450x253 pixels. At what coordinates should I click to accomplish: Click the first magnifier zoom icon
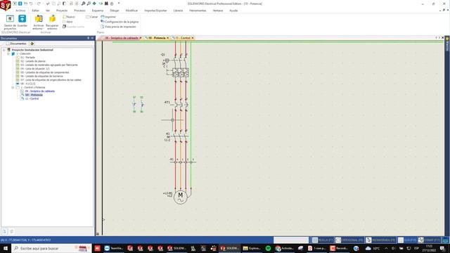[83, 4]
